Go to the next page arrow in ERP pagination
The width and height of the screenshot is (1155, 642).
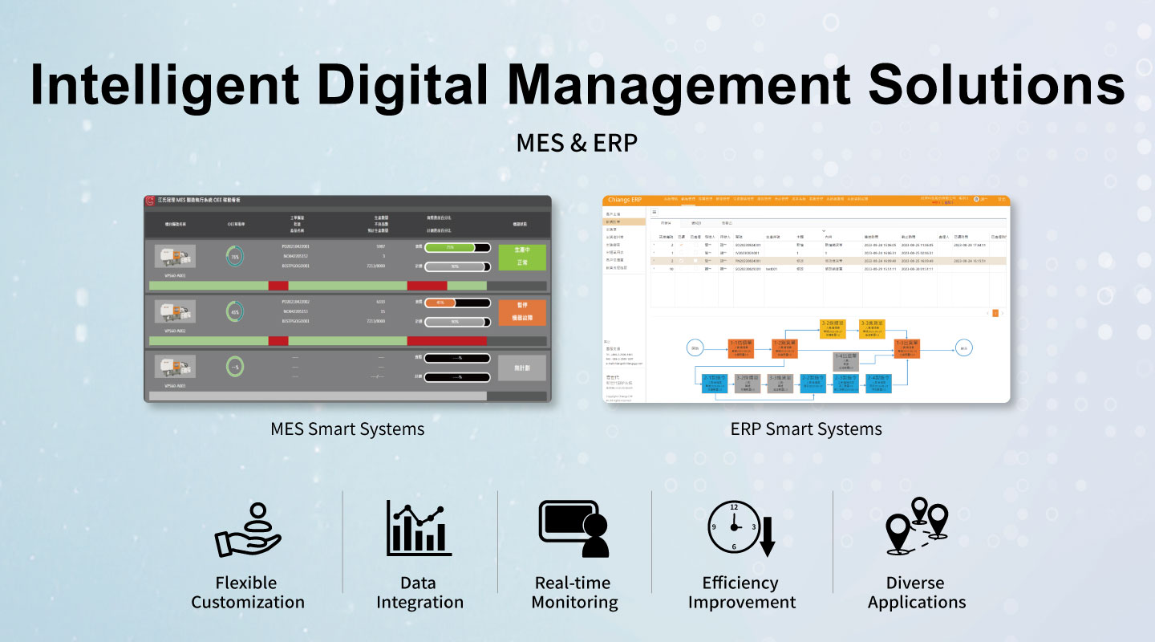[x=1003, y=313]
